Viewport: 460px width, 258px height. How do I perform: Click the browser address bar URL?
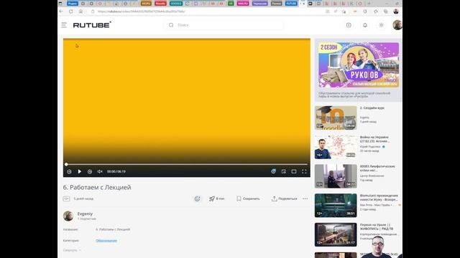pos(141,11)
